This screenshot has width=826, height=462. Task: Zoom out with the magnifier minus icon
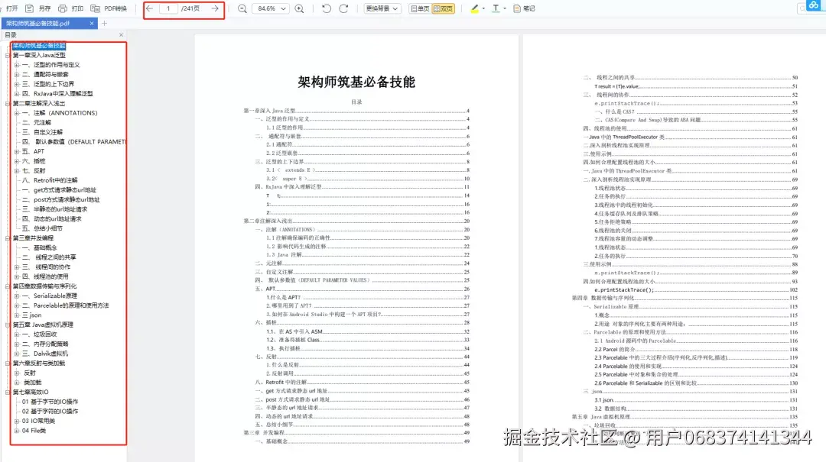[x=242, y=8]
